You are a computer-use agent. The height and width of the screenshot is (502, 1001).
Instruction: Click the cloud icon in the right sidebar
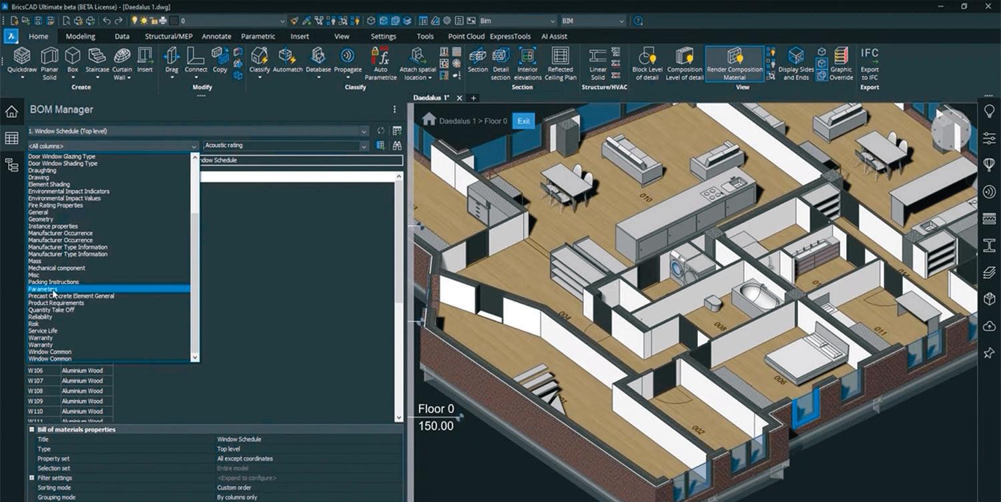coord(989,325)
